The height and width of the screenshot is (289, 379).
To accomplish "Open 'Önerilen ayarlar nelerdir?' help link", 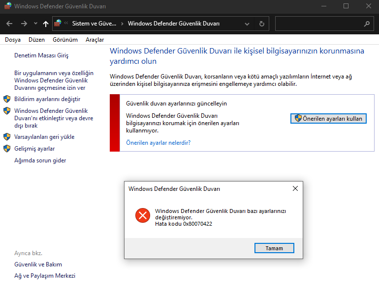I will 158,143.
